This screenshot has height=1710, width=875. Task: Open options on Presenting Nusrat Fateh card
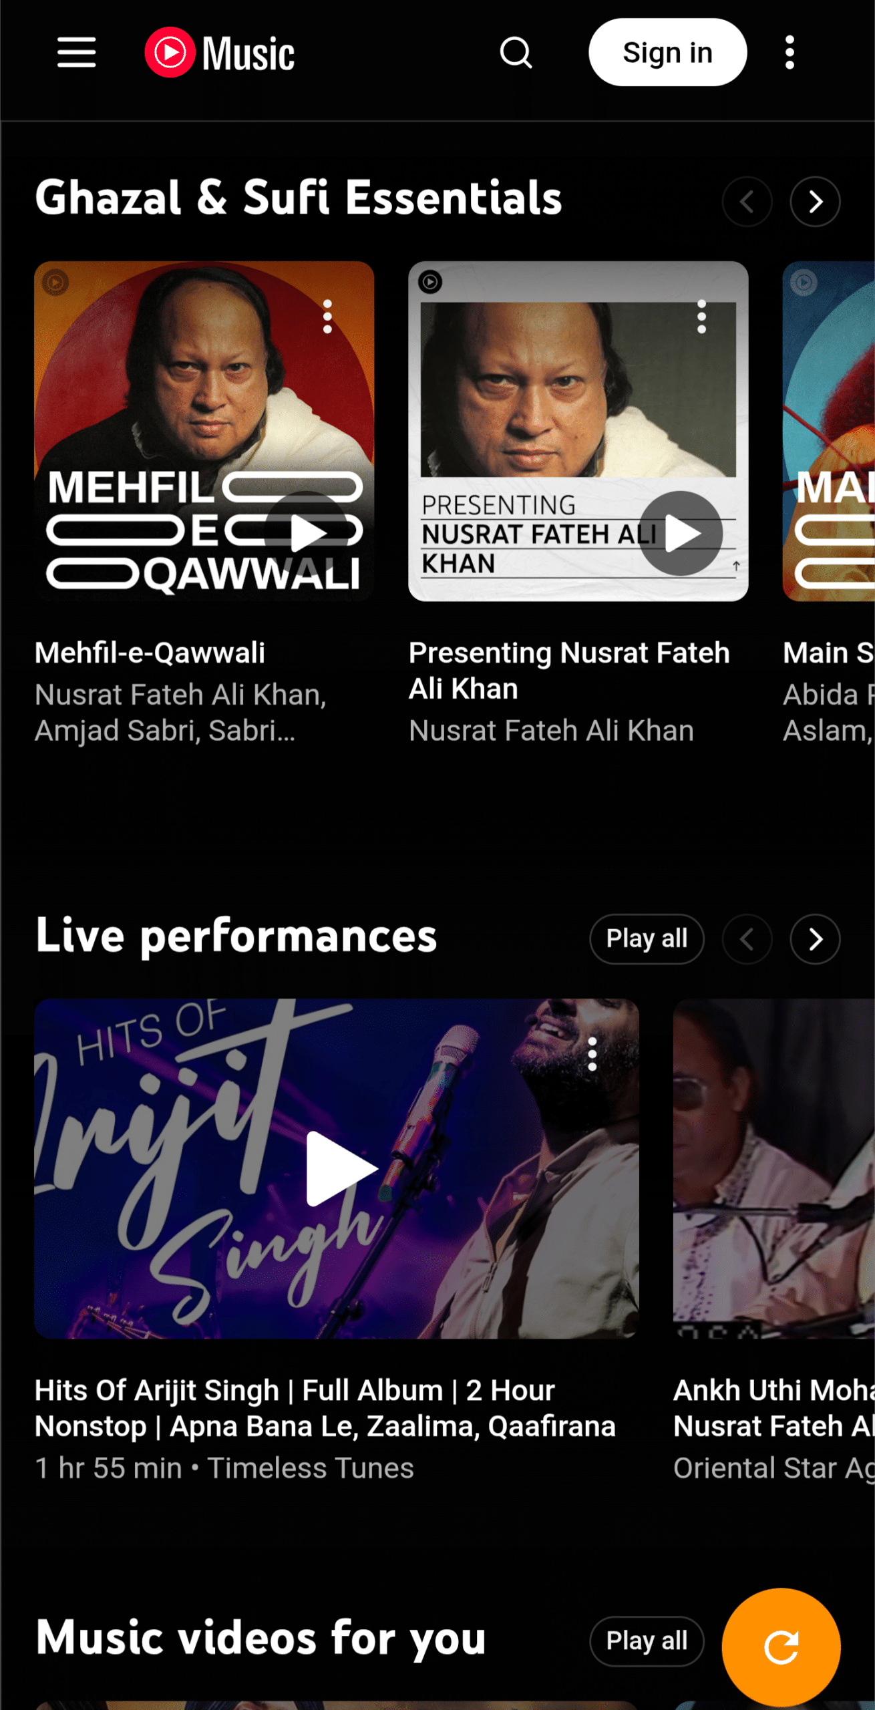701,317
